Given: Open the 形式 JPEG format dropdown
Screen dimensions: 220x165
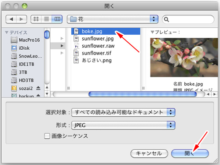Looking at the screenshot, I should [x=123, y=125].
